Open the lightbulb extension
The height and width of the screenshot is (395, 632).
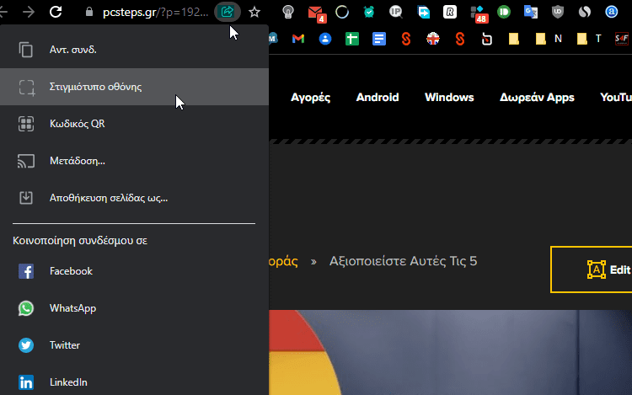[288, 12]
